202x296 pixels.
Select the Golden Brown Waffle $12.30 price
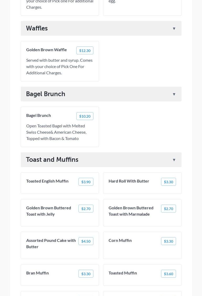85,50
